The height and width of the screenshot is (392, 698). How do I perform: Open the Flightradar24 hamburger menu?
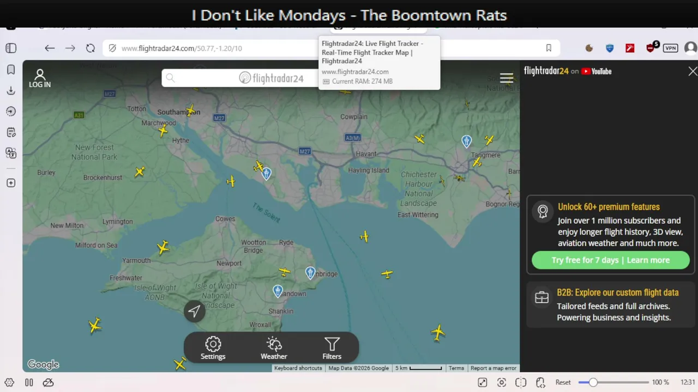(x=507, y=78)
